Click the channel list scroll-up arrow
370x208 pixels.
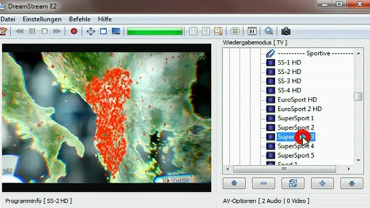click(x=358, y=53)
